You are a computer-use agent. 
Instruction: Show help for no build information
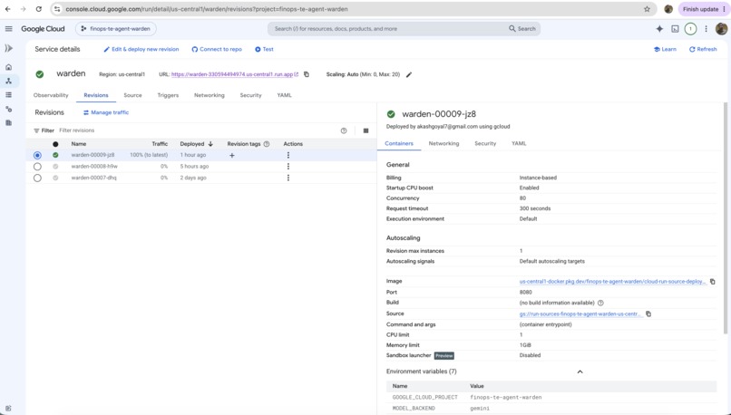600,303
